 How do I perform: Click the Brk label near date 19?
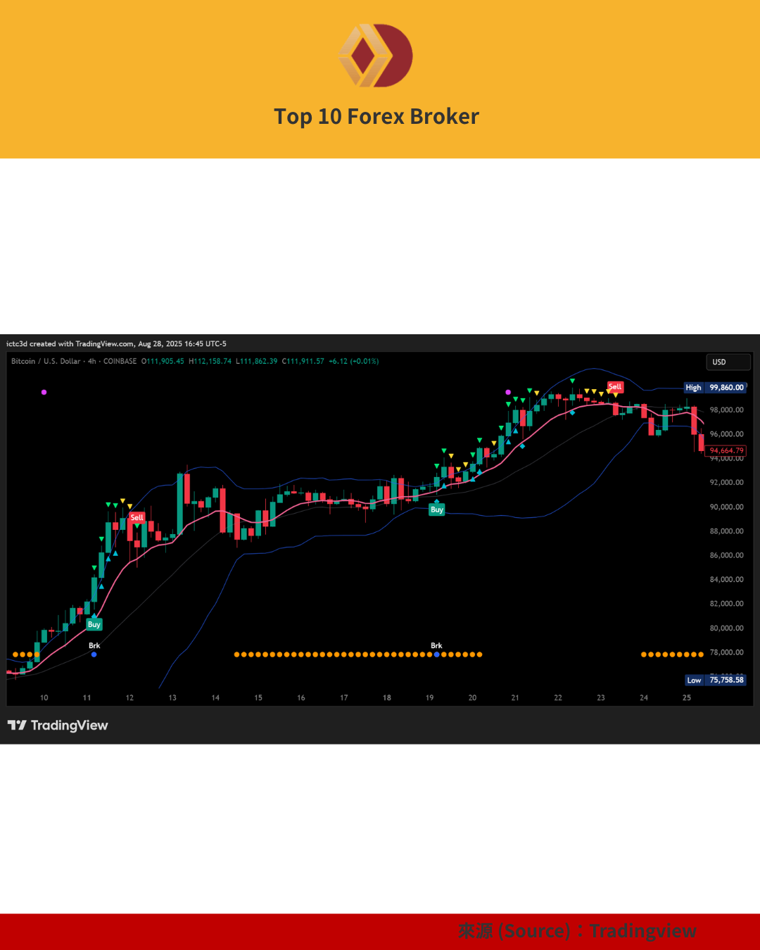click(x=436, y=645)
